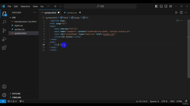Close the unsaved syntax.css tab dot
The width and height of the screenshot is (190, 106).
pyautogui.click(x=80, y=12)
